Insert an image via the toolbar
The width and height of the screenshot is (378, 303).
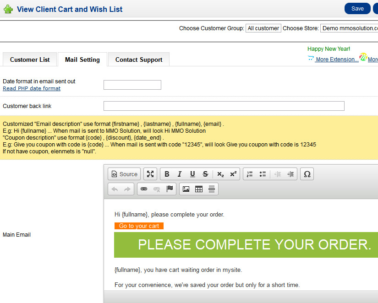[186, 189]
